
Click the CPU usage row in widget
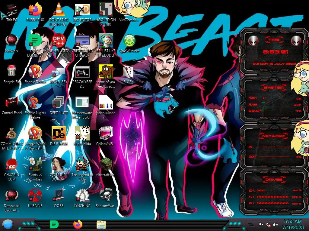(x=275, y=98)
